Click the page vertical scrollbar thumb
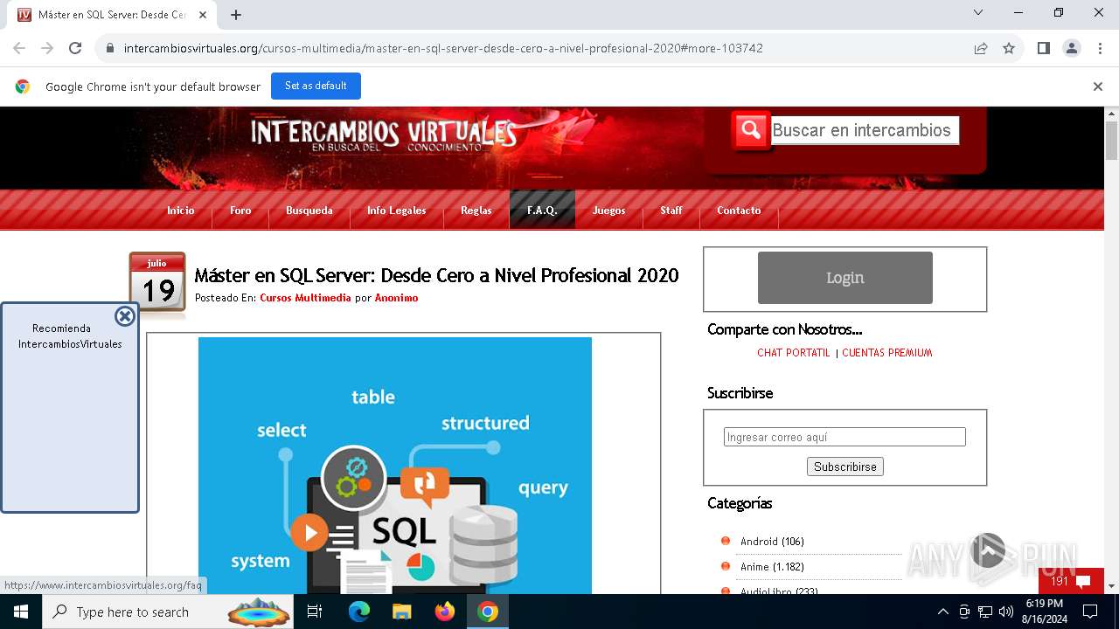 pyautogui.click(x=1111, y=141)
